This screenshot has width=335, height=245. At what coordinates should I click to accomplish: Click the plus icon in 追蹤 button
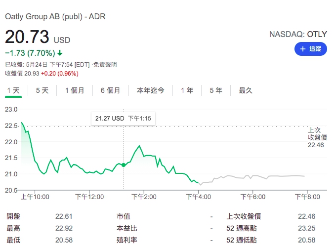point(302,49)
